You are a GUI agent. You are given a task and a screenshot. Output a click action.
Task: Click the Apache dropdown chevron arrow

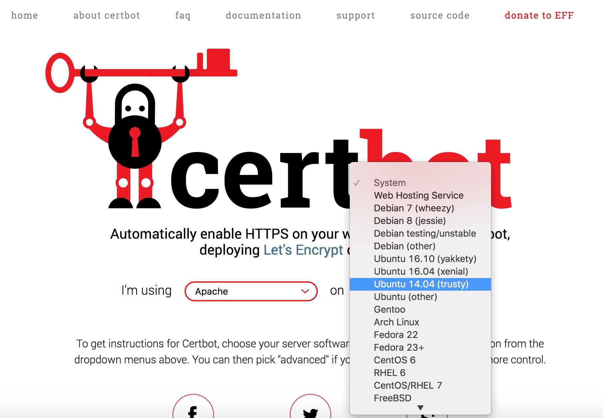tap(305, 291)
